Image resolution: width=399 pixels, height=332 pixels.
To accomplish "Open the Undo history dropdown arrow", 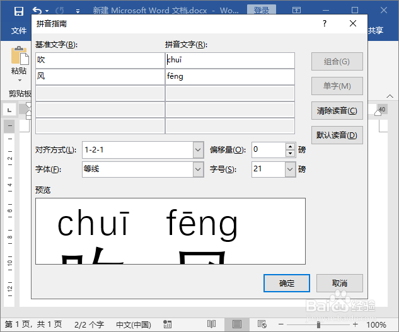I will [47, 11].
